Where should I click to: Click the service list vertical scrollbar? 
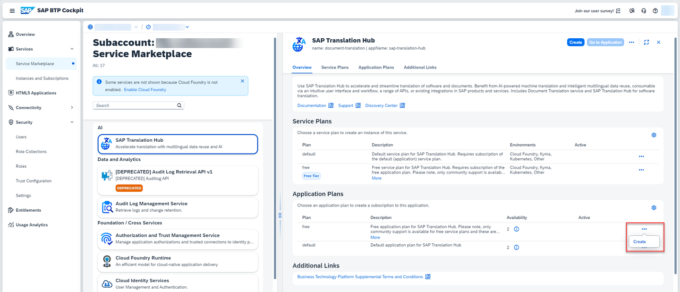[x=275, y=158]
